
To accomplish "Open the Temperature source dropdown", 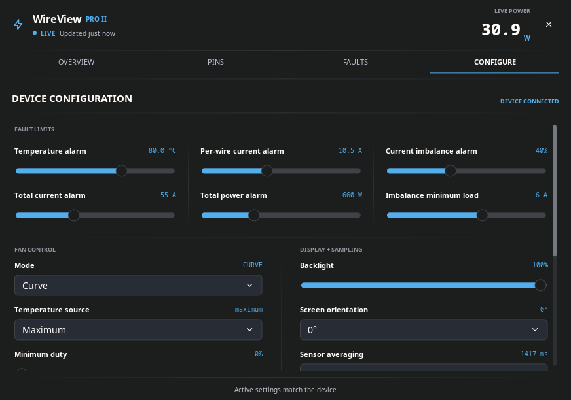I will pyautogui.click(x=138, y=330).
